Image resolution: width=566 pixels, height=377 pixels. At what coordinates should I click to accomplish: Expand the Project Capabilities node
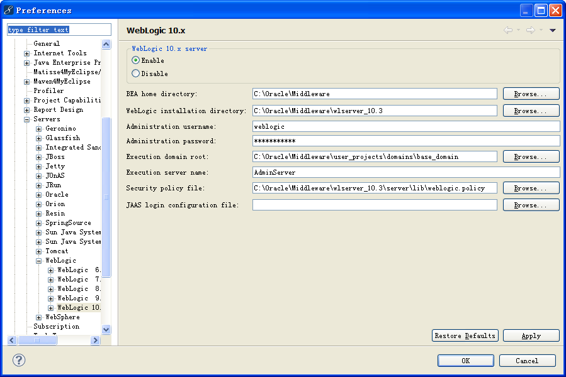26,101
